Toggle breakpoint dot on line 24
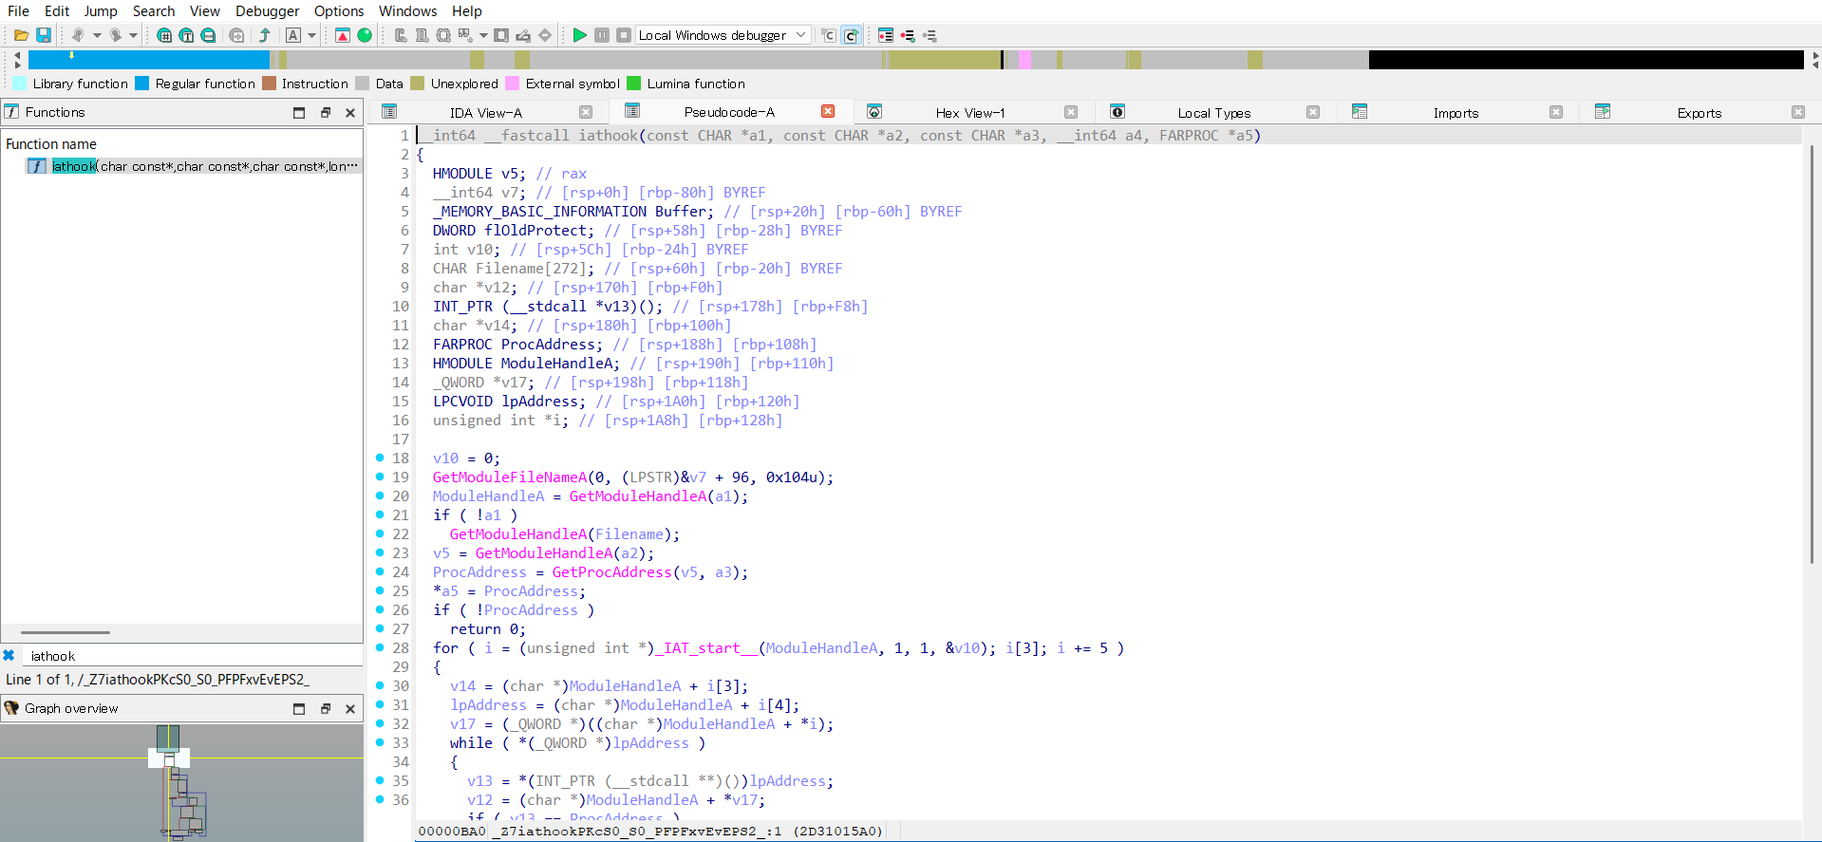Screen dimensions: 1822x842 coord(380,571)
